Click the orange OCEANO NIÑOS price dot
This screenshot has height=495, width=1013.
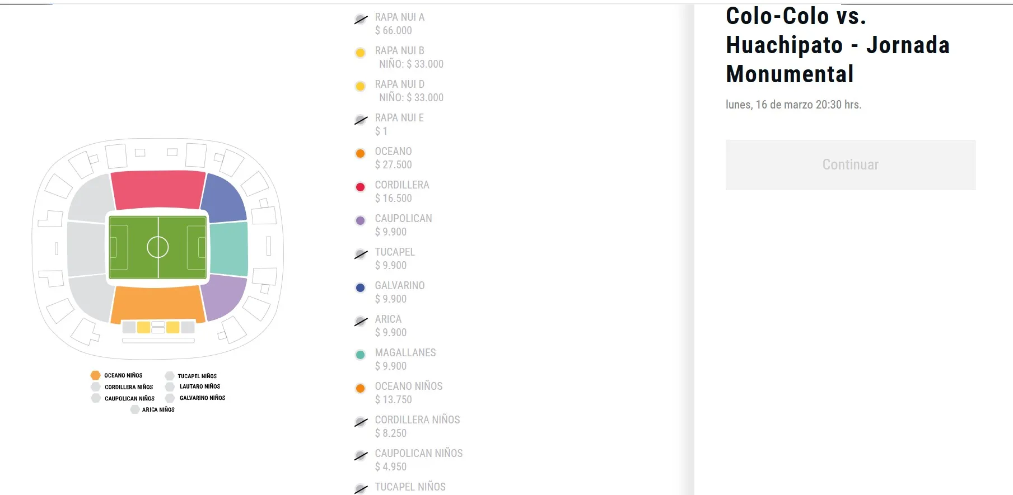(x=360, y=388)
